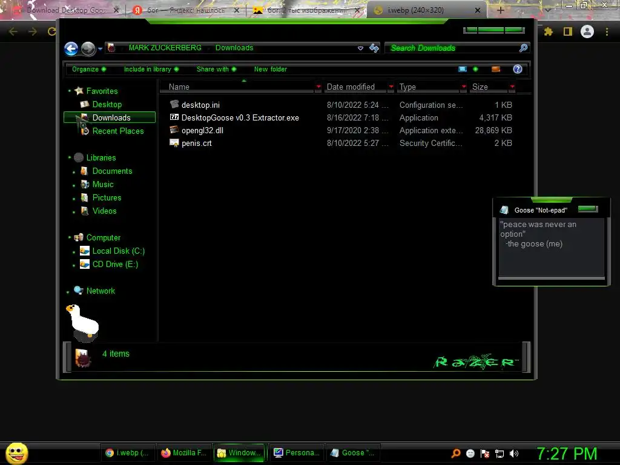
Task: Click the Forward navigation arrow in Explorer
Action: [x=88, y=49]
